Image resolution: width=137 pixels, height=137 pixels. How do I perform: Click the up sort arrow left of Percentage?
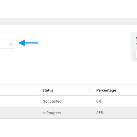(x=90, y=89)
